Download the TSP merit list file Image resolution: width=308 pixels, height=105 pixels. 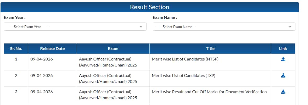pos(283,76)
